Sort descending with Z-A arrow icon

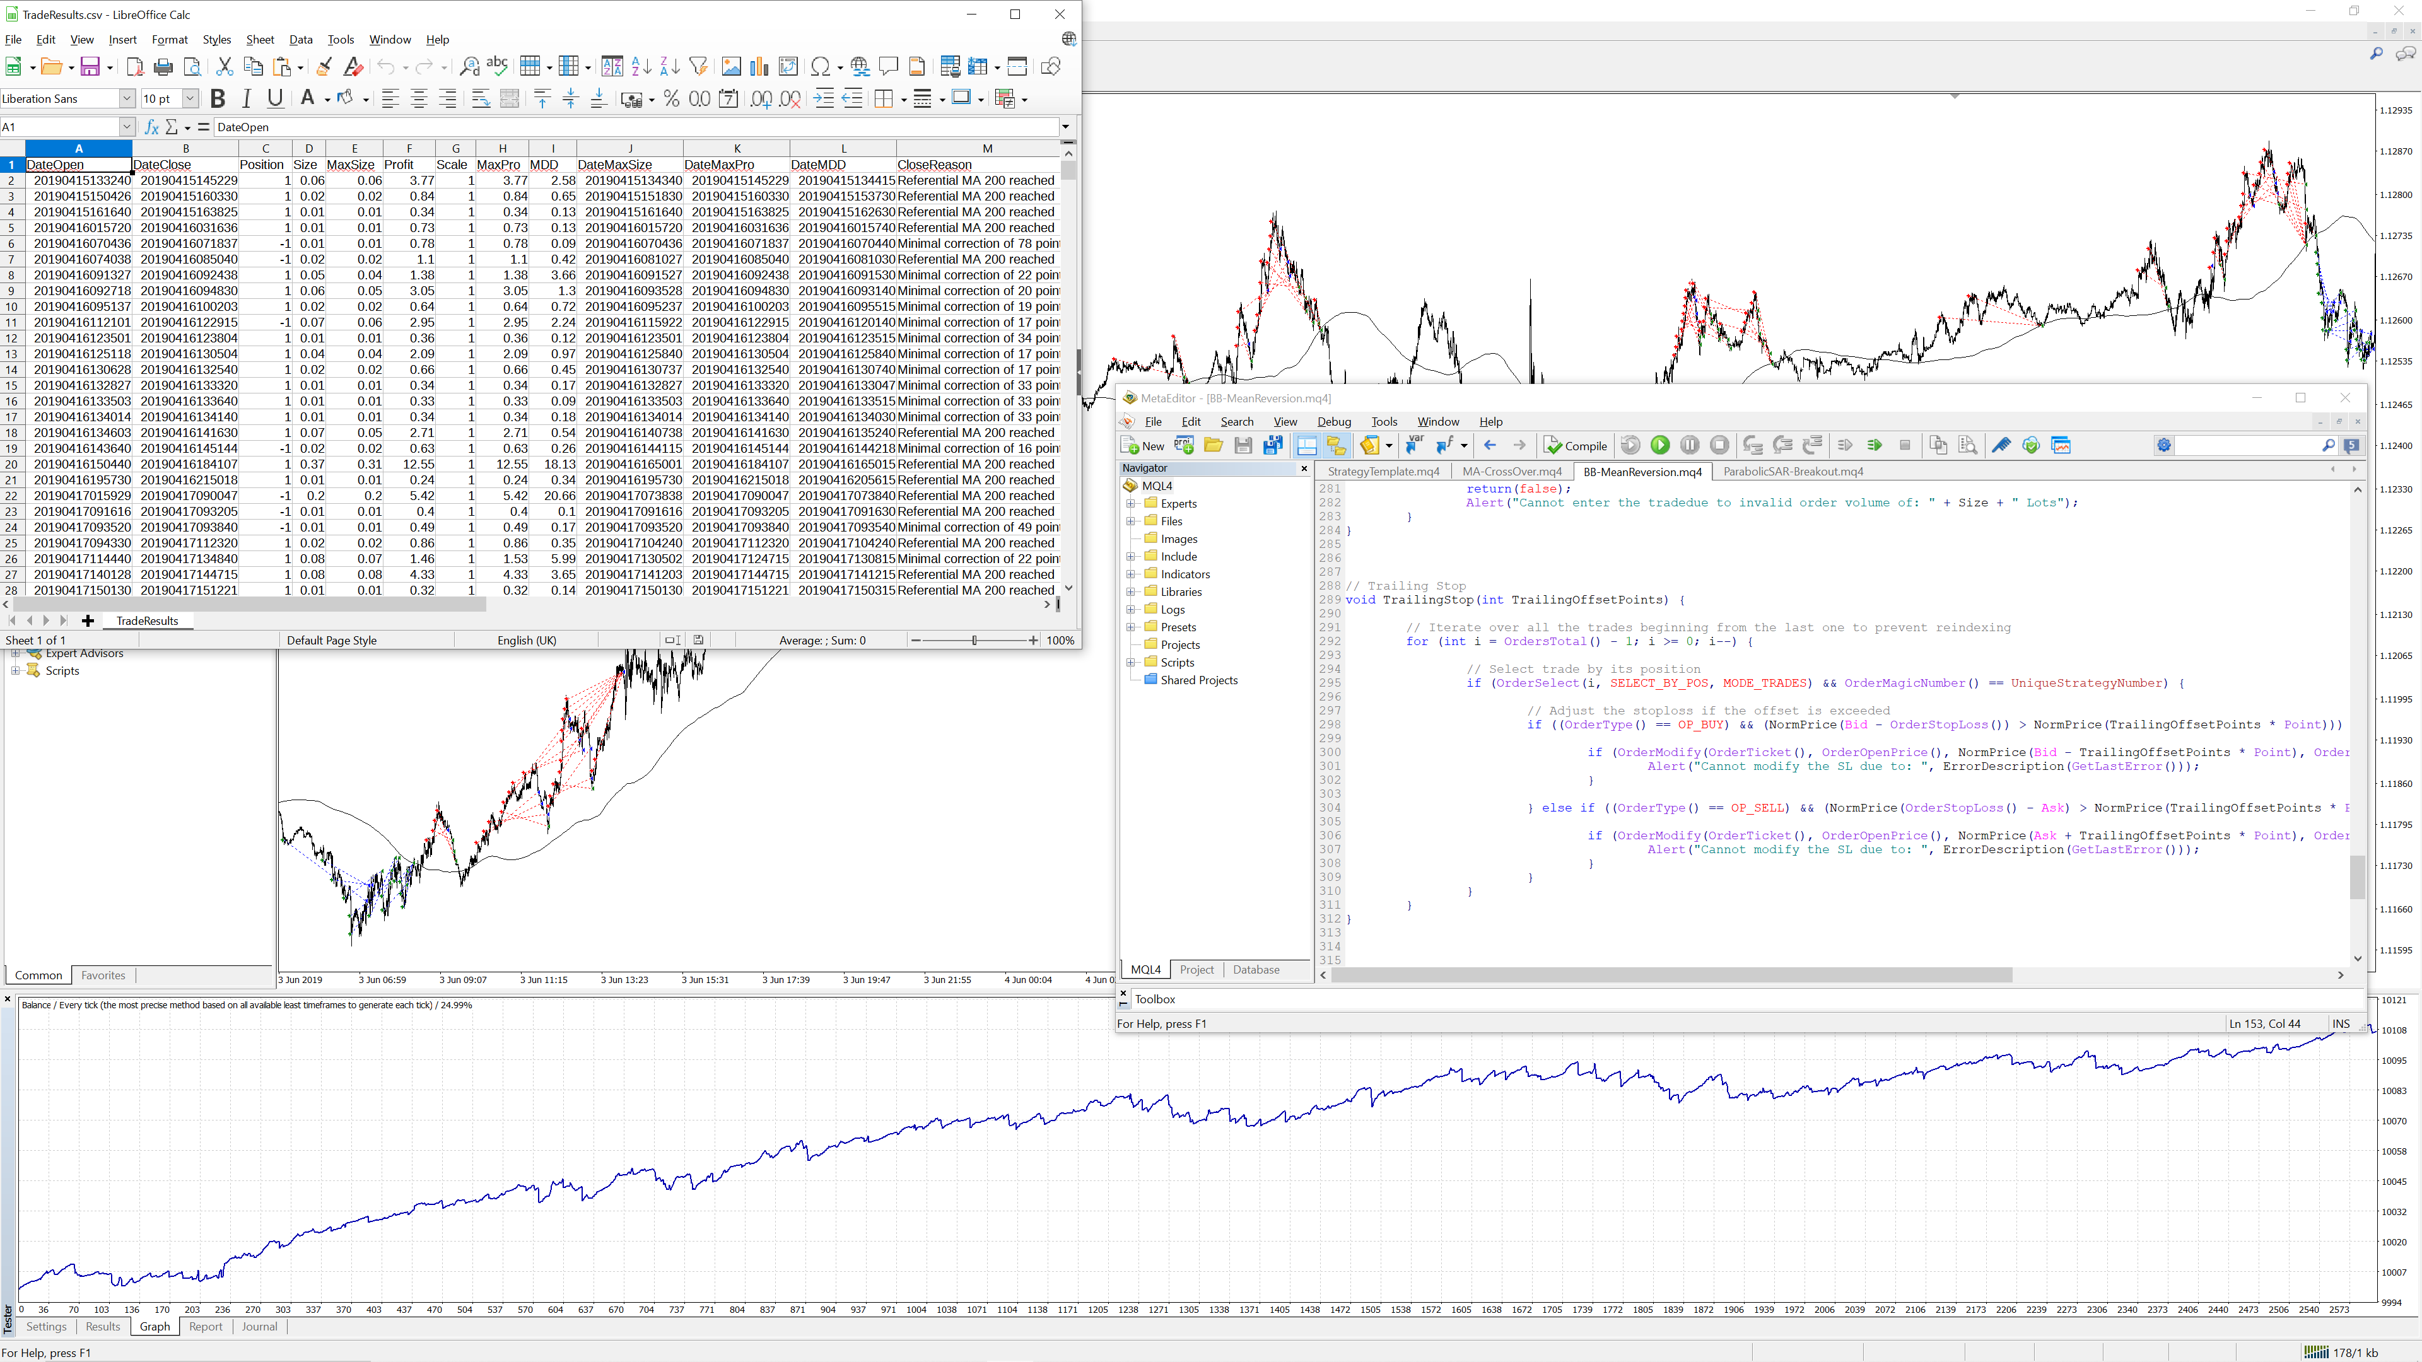tap(669, 67)
